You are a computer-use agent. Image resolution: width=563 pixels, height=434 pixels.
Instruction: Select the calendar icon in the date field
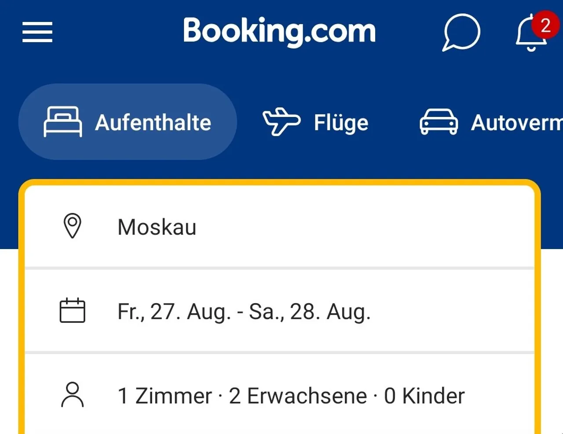pyautogui.click(x=73, y=311)
